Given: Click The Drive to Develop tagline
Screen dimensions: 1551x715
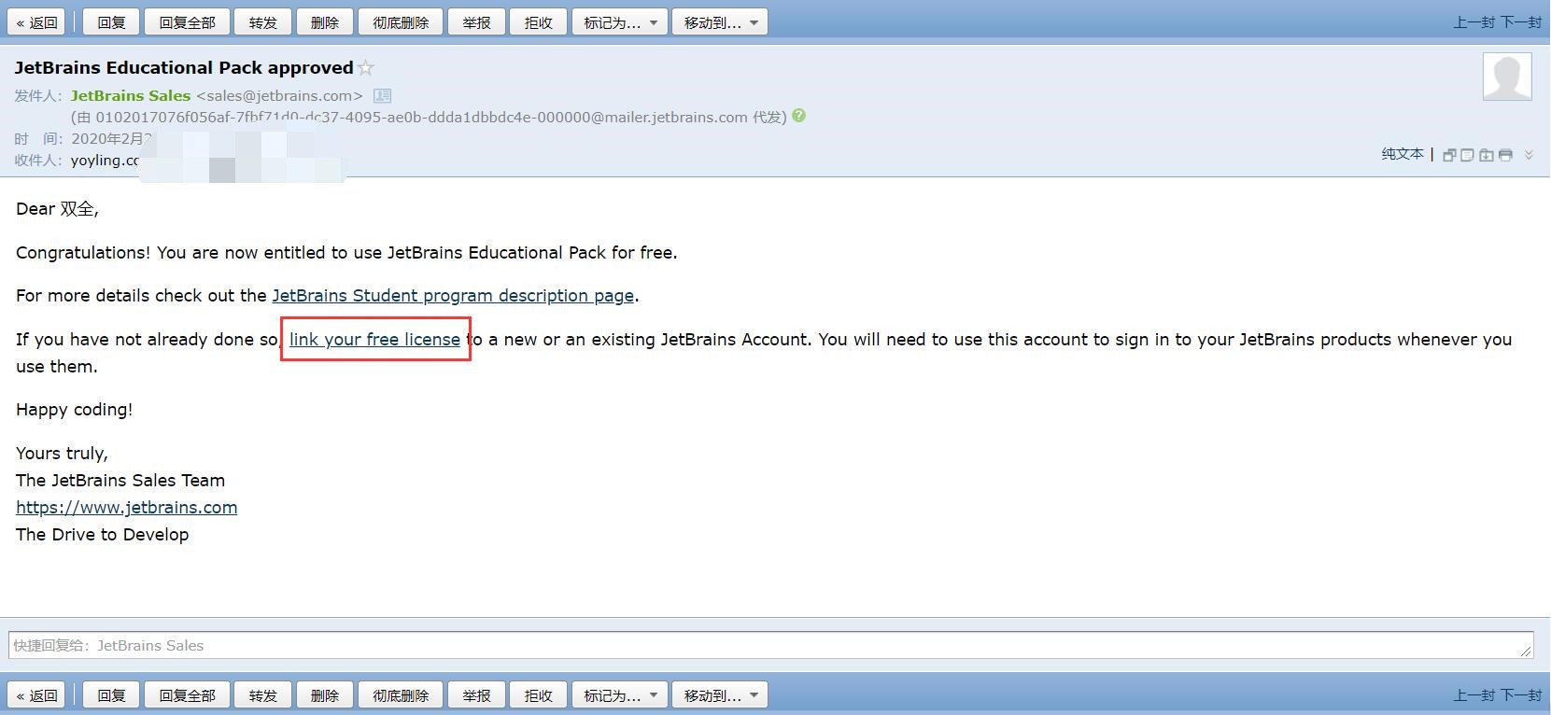Looking at the screenshot, I should click(x=103, y=535).
